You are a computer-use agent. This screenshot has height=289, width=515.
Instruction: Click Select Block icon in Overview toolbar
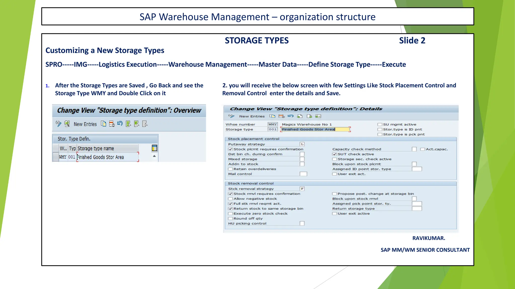(x=137, y=124)
